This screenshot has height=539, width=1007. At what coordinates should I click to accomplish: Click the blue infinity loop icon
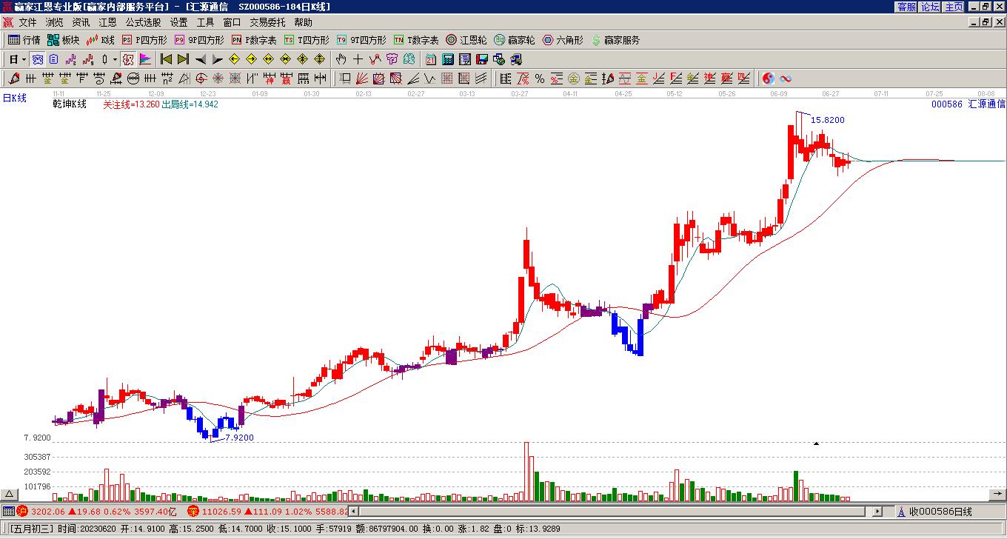pyautogui.click(x=786, y=78)
